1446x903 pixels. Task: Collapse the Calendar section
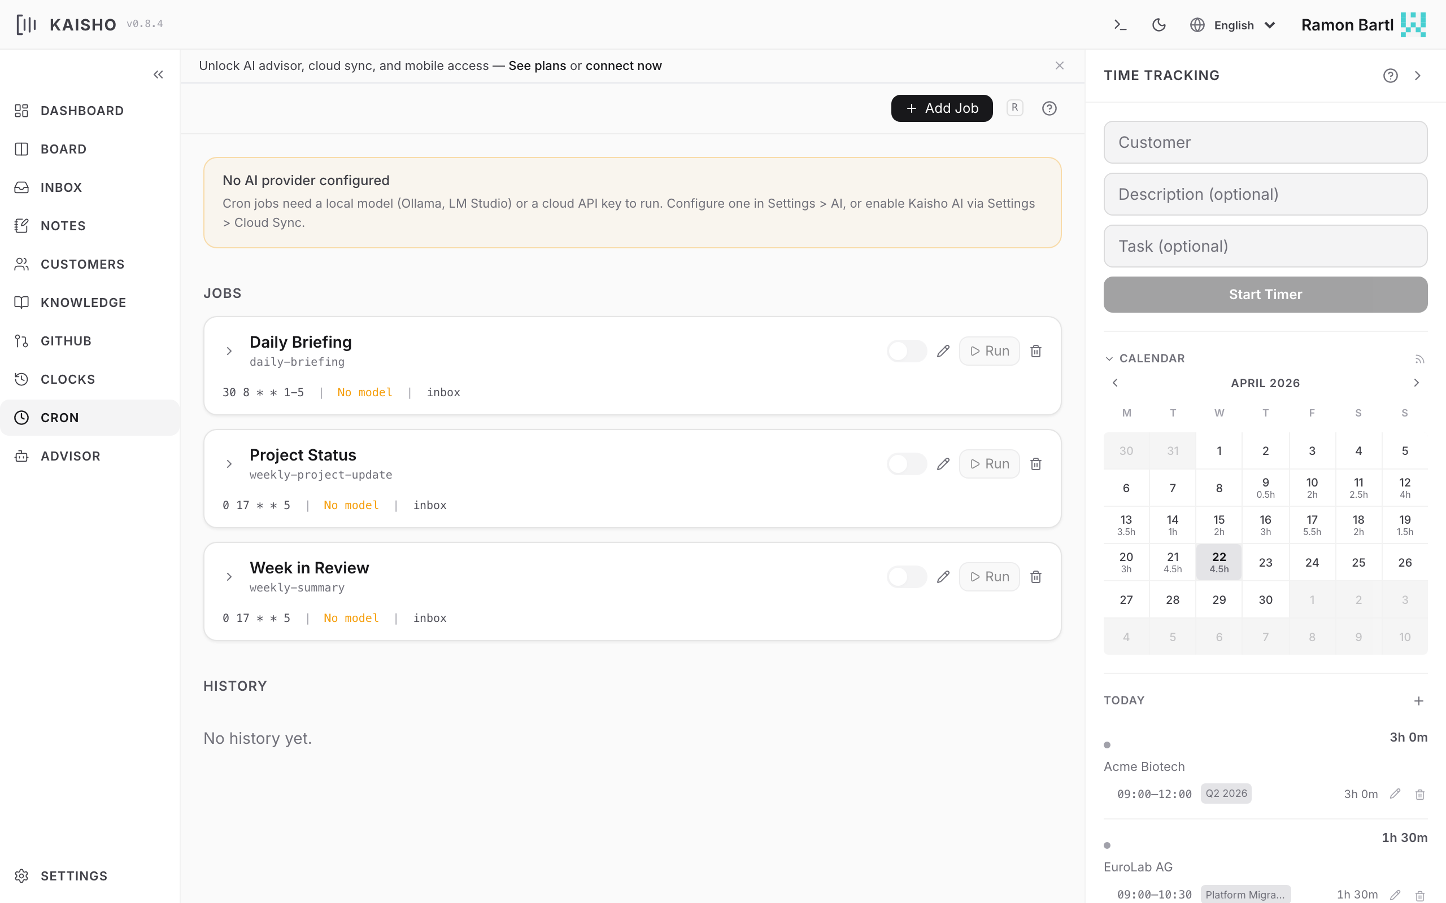point(1109,359)
